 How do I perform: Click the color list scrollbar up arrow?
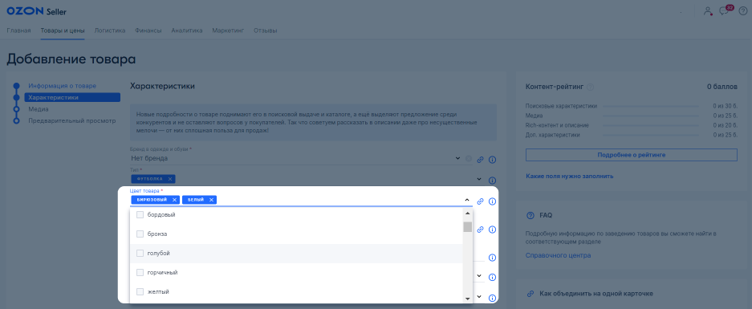click(x=467, y=213)
